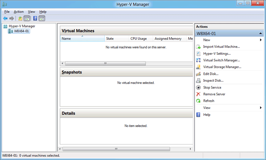Screen dimensions: 266x160
Task: Maximize the Hyper-V Manager window
Action: [x=248, y=3]
